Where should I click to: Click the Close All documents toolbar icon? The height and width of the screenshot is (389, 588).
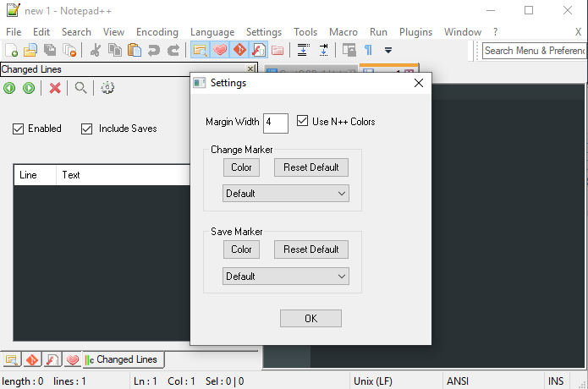(69, 50)
